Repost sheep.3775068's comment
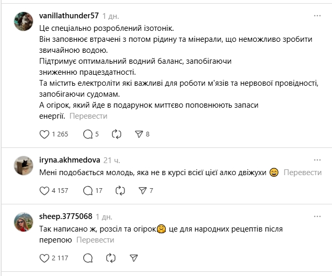Viewport: 332px width, 276px height. pos(111,258)
